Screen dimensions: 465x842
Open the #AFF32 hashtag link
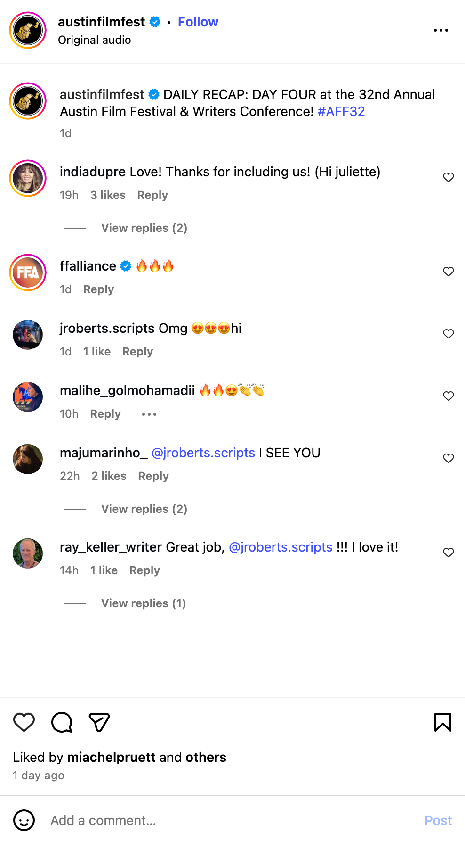[x=341, y=111]
